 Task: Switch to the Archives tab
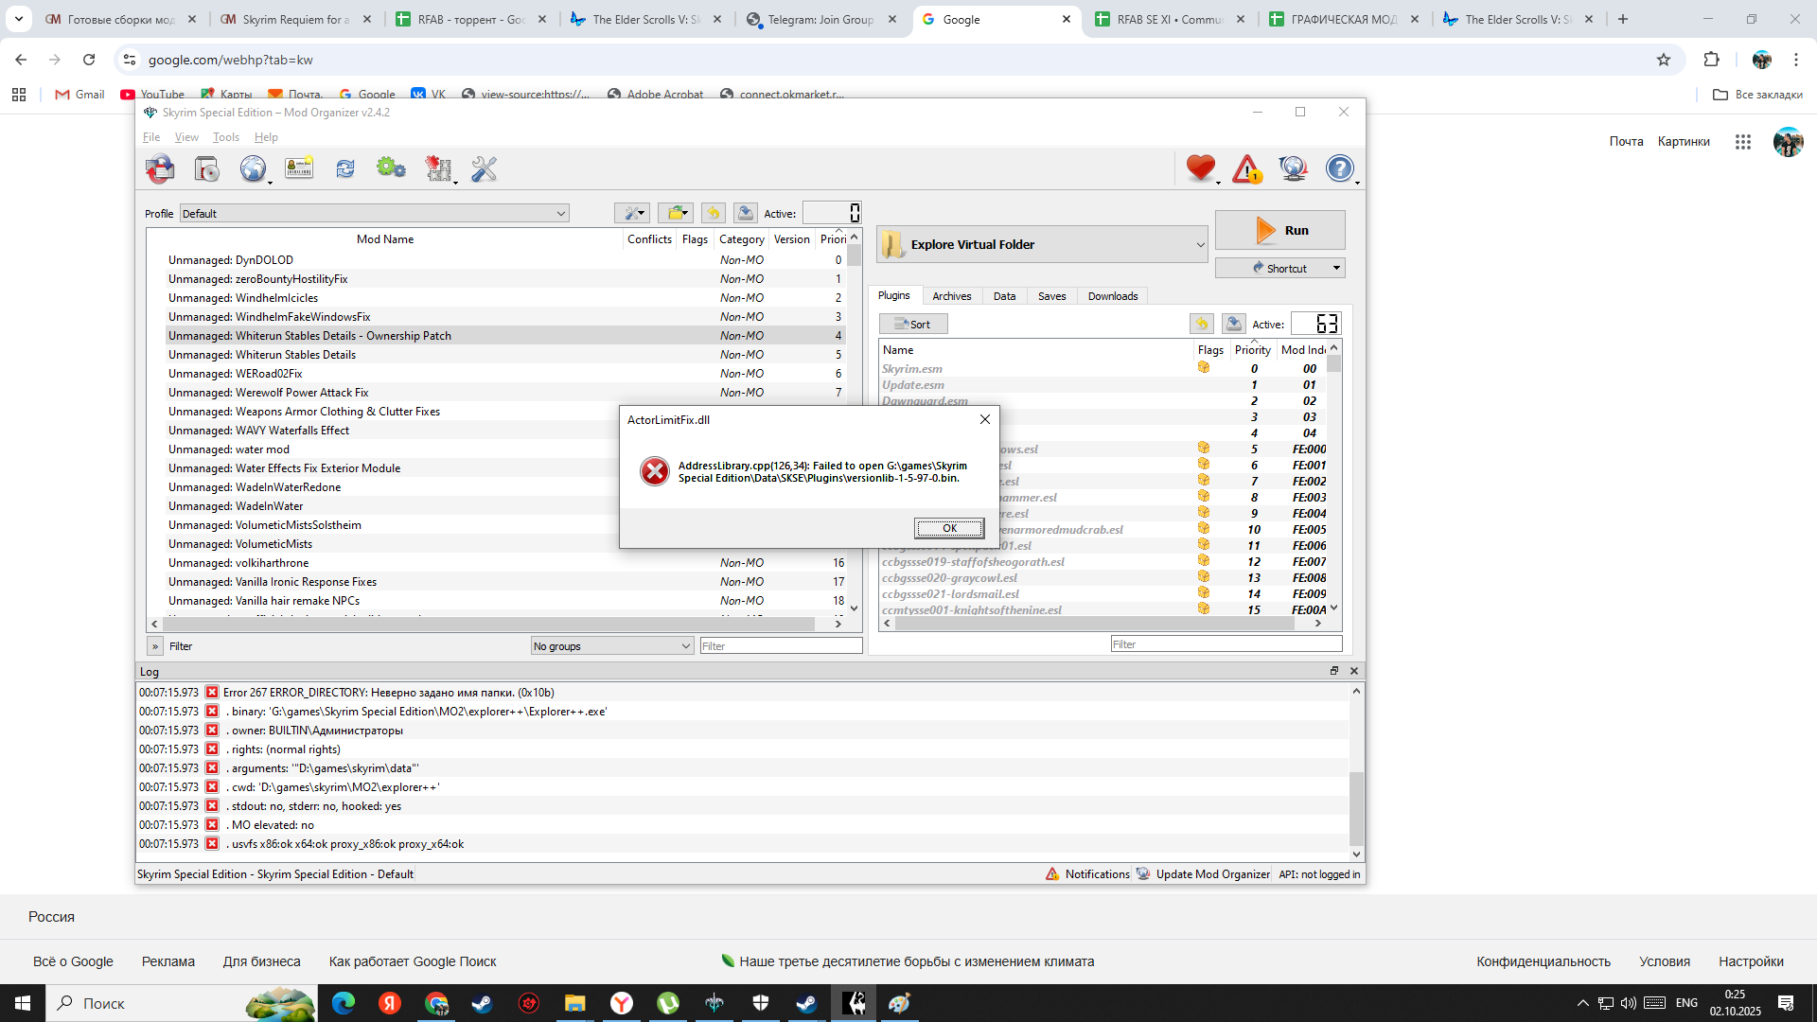951,296
